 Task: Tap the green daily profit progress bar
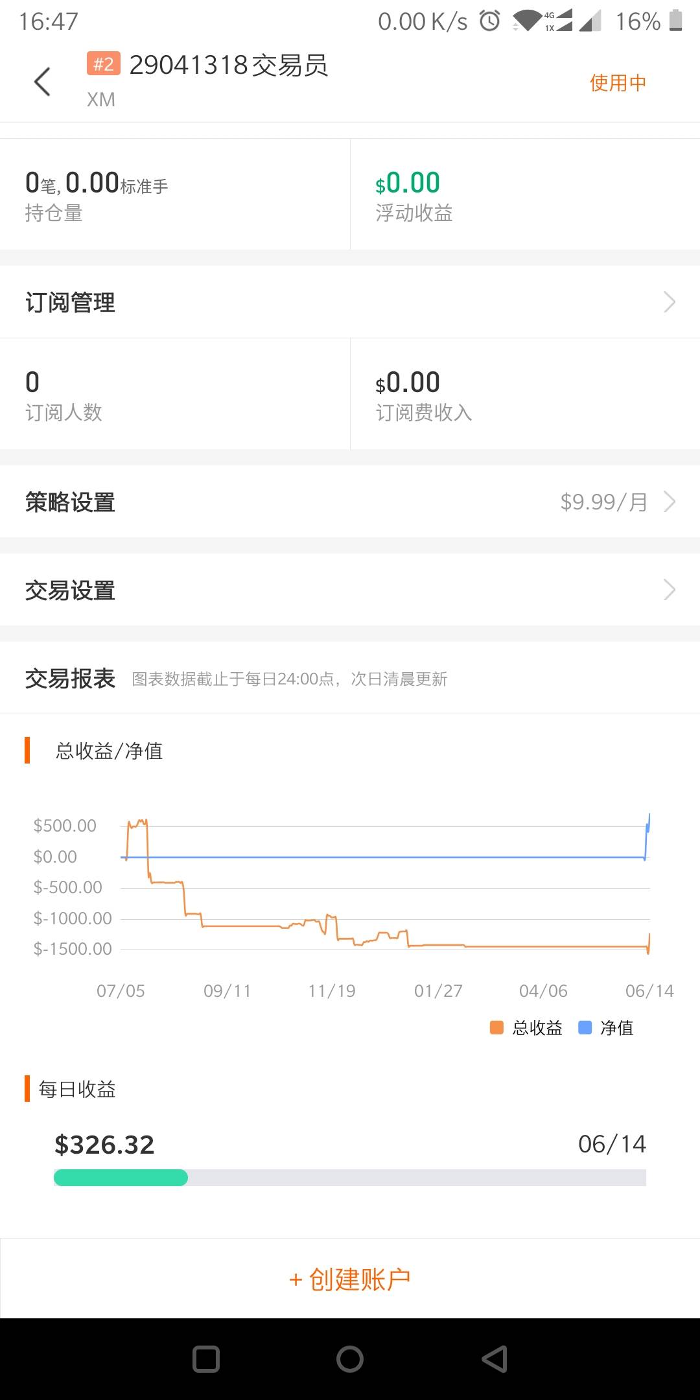121,1178
